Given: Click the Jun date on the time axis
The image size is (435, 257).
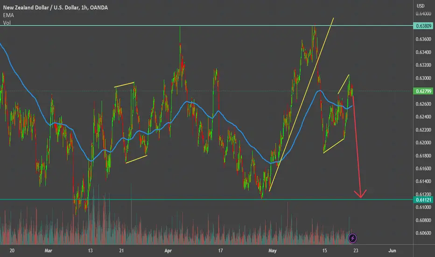Looking at the screenshot, I should (392, 250).
